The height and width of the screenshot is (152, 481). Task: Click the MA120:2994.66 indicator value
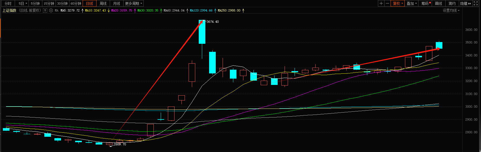(201, 10)
